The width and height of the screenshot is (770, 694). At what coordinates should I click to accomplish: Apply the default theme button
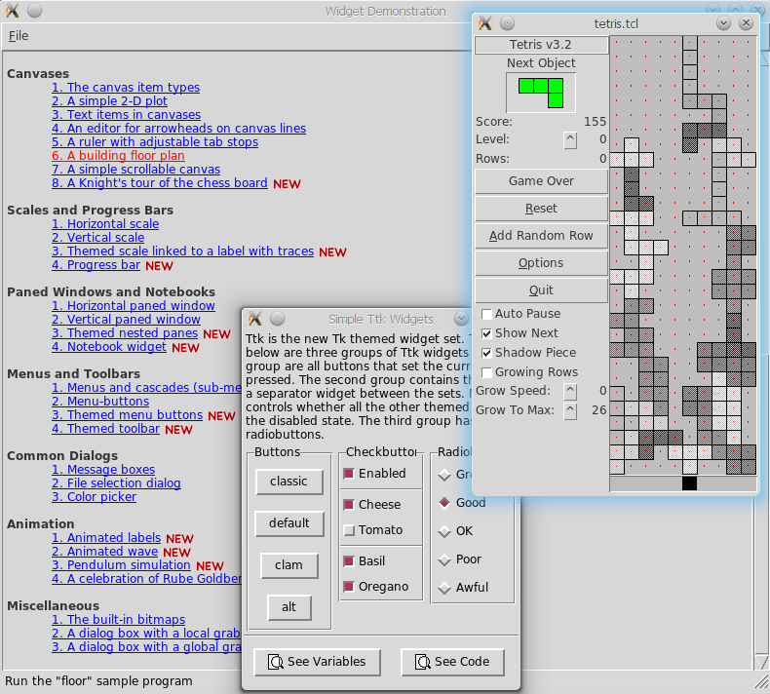tap(289, 523)
